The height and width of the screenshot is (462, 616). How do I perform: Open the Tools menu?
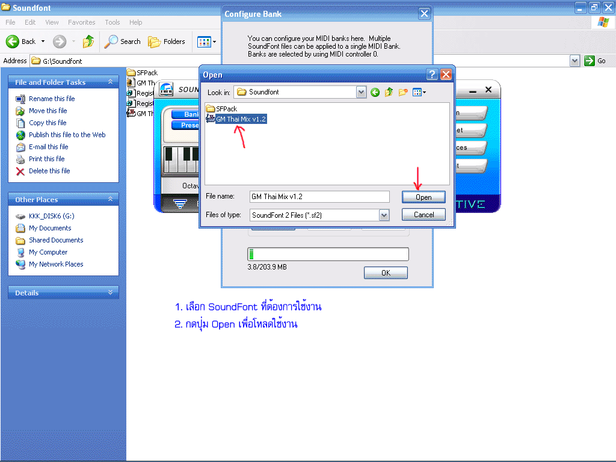112,22
